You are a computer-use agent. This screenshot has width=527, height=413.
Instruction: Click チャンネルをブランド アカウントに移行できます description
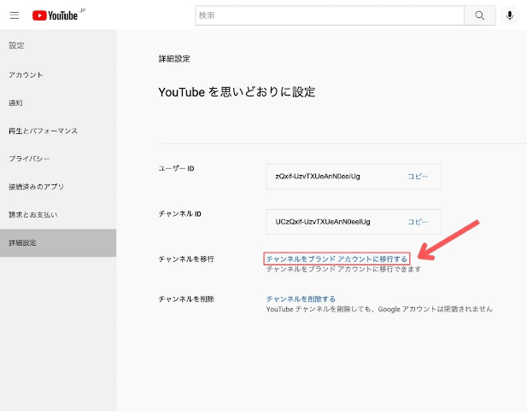(343, 269)
